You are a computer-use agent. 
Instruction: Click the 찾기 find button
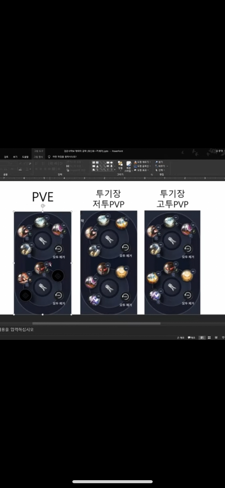159,162
